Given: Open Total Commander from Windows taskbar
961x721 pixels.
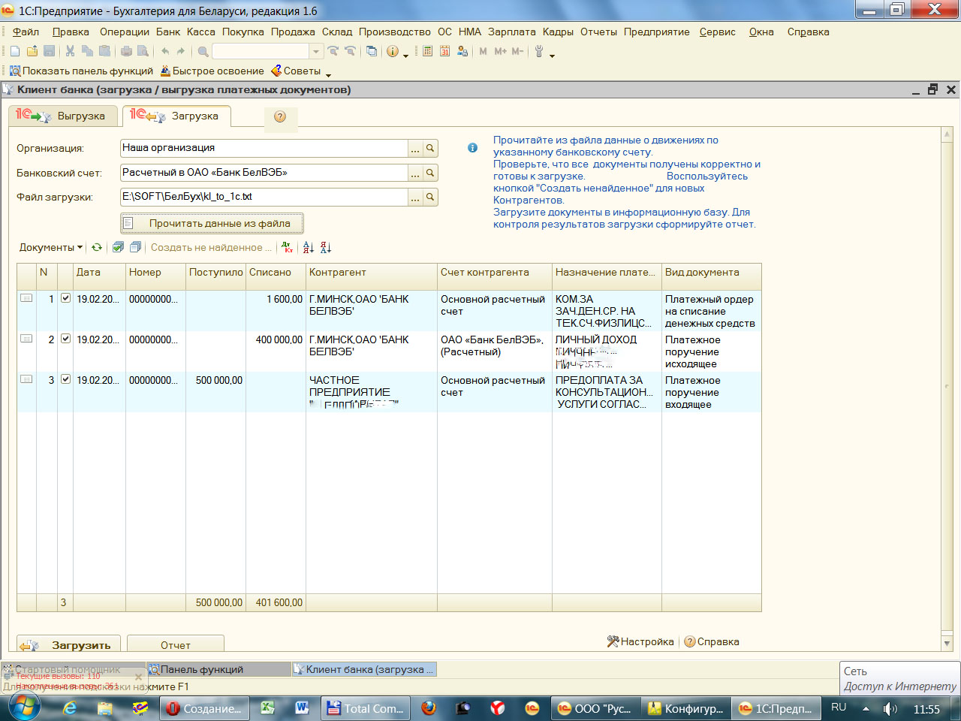Looking at the screenshot, I should pos(366,708).
